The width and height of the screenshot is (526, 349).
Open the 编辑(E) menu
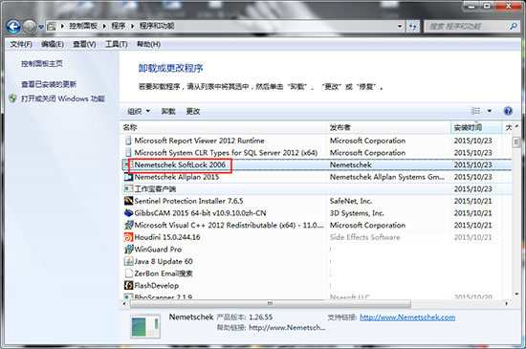53,44
